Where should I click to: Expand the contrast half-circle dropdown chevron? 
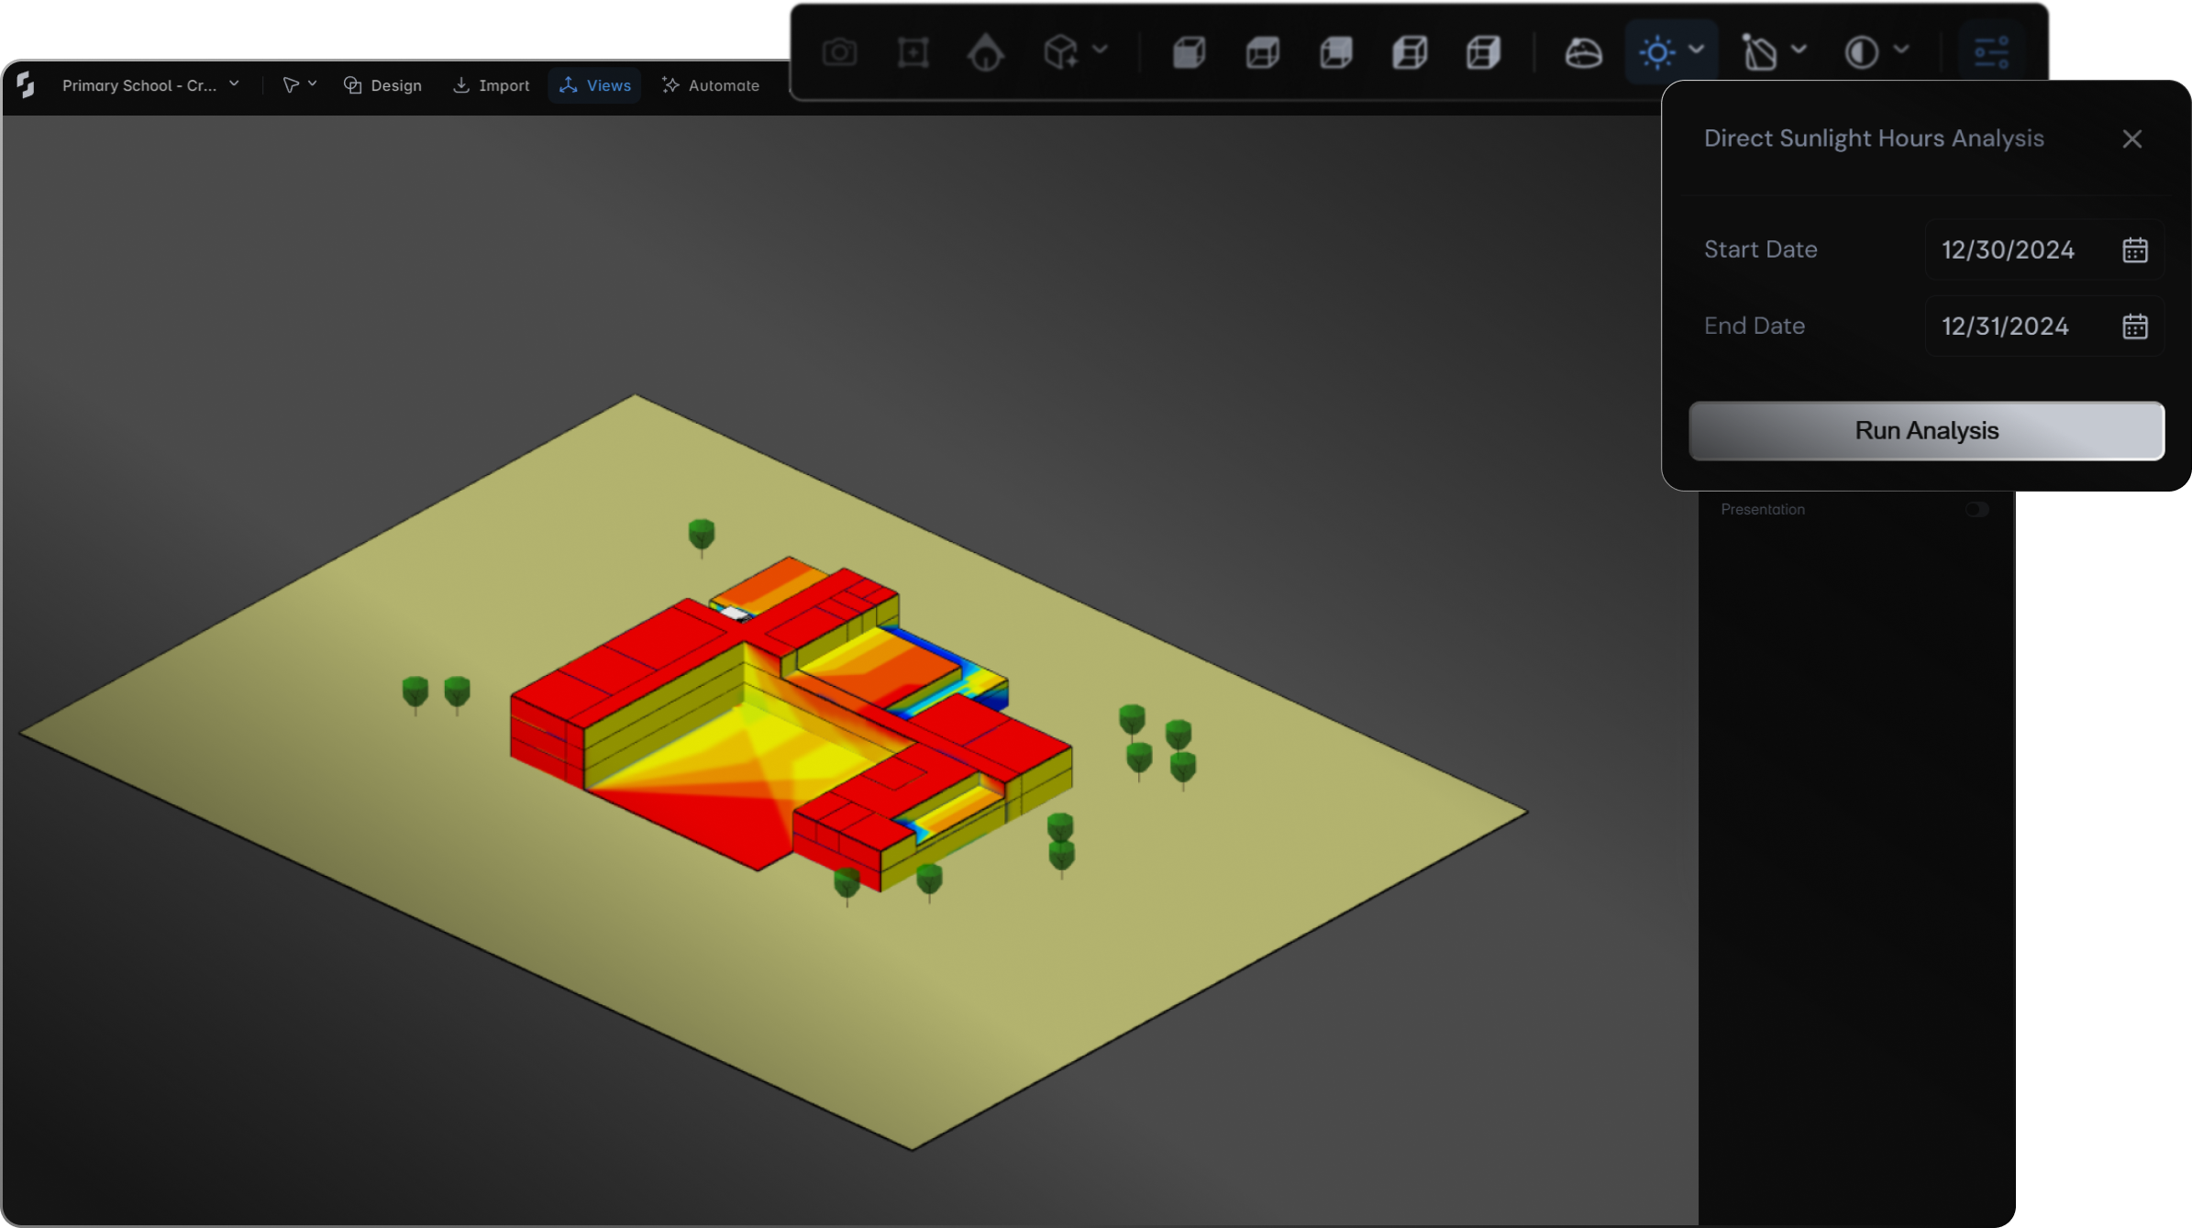[x=1901, y=50]
